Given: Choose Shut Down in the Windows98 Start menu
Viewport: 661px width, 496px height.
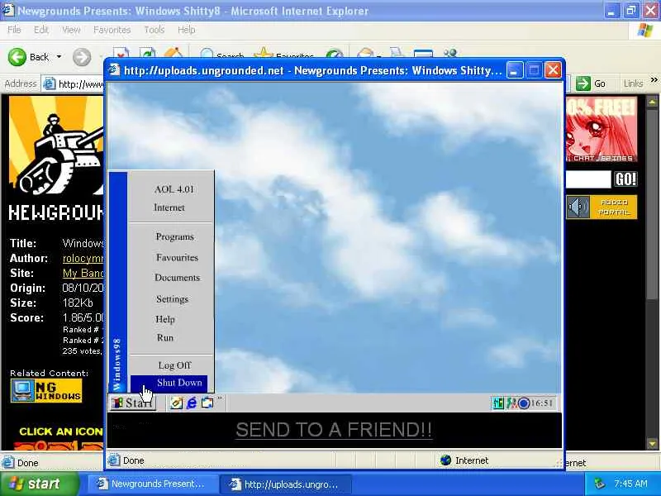Looking at the screenshot, I should tap(169, 384).
